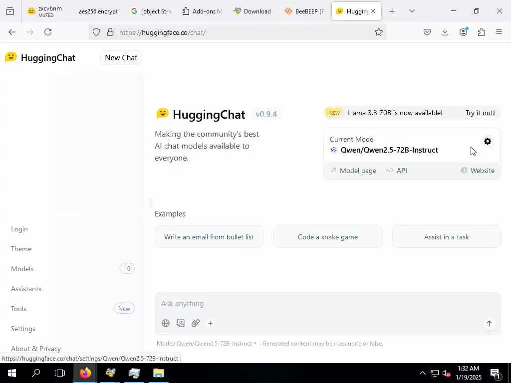Open Windows Start menu
Viewport: 511px width, 383px height.
coord(12,373)
